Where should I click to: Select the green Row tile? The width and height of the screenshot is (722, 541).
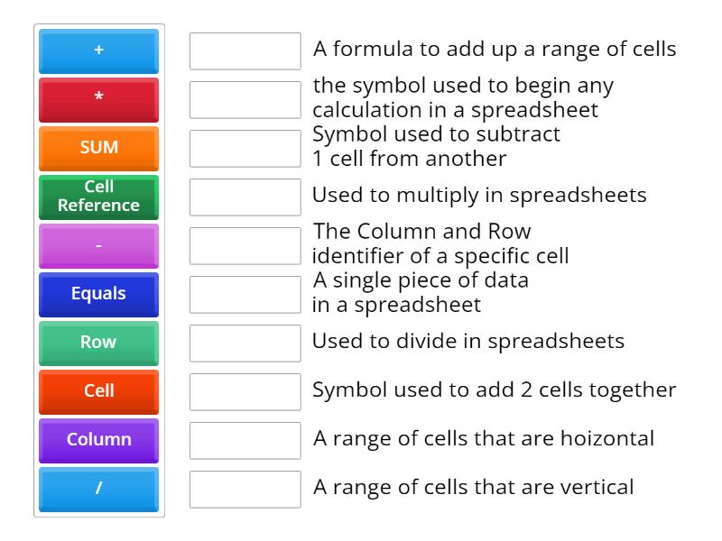tap(98, 343)
